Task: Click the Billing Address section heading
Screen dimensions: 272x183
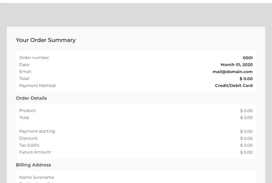Action: [x=34, y=165]
